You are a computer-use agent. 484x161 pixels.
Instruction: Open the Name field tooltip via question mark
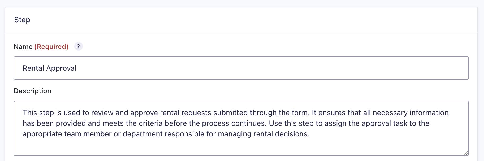(78, 46)
